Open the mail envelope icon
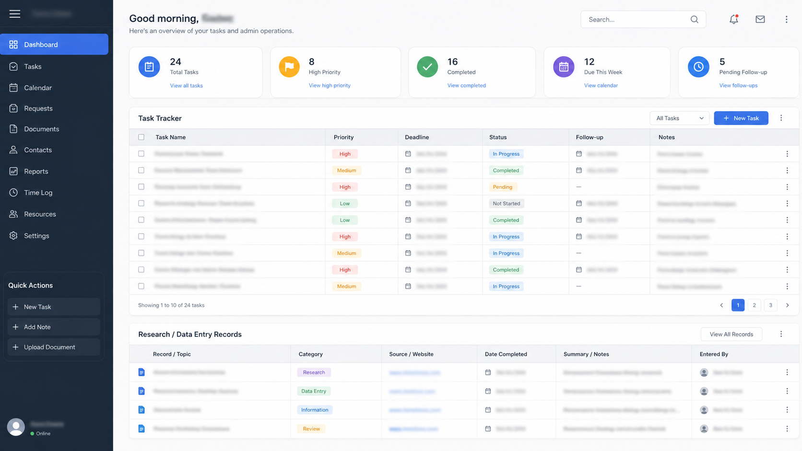This screenshot has height=451, width=802. (x=760, y=19)
